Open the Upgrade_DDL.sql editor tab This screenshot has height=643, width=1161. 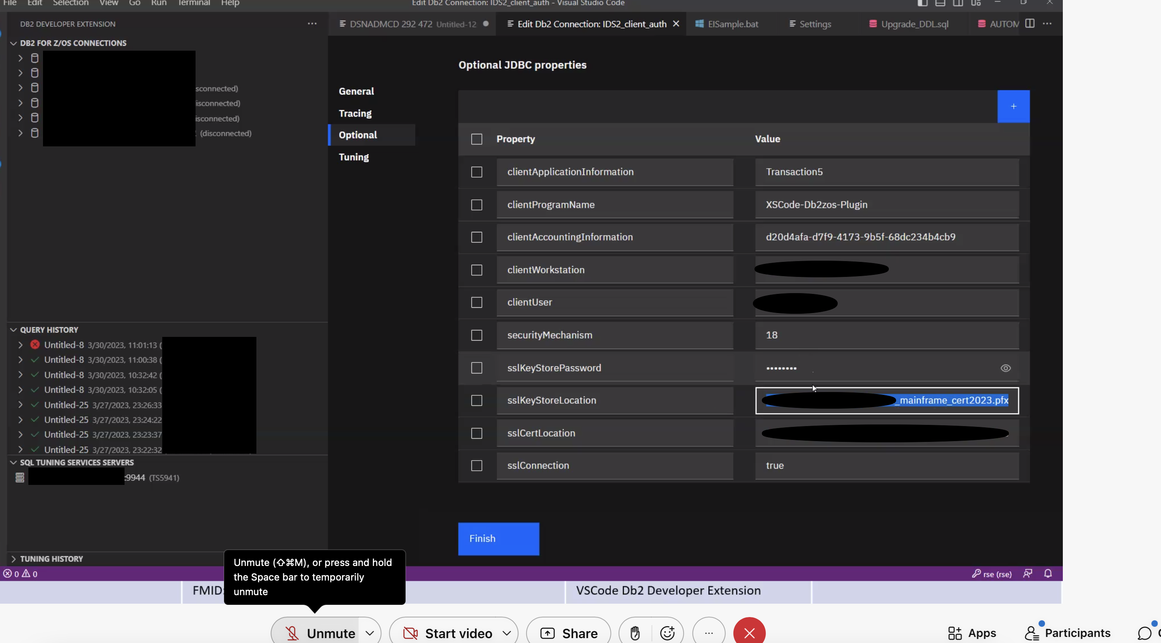pyautogui.click(x=914, y=24)
